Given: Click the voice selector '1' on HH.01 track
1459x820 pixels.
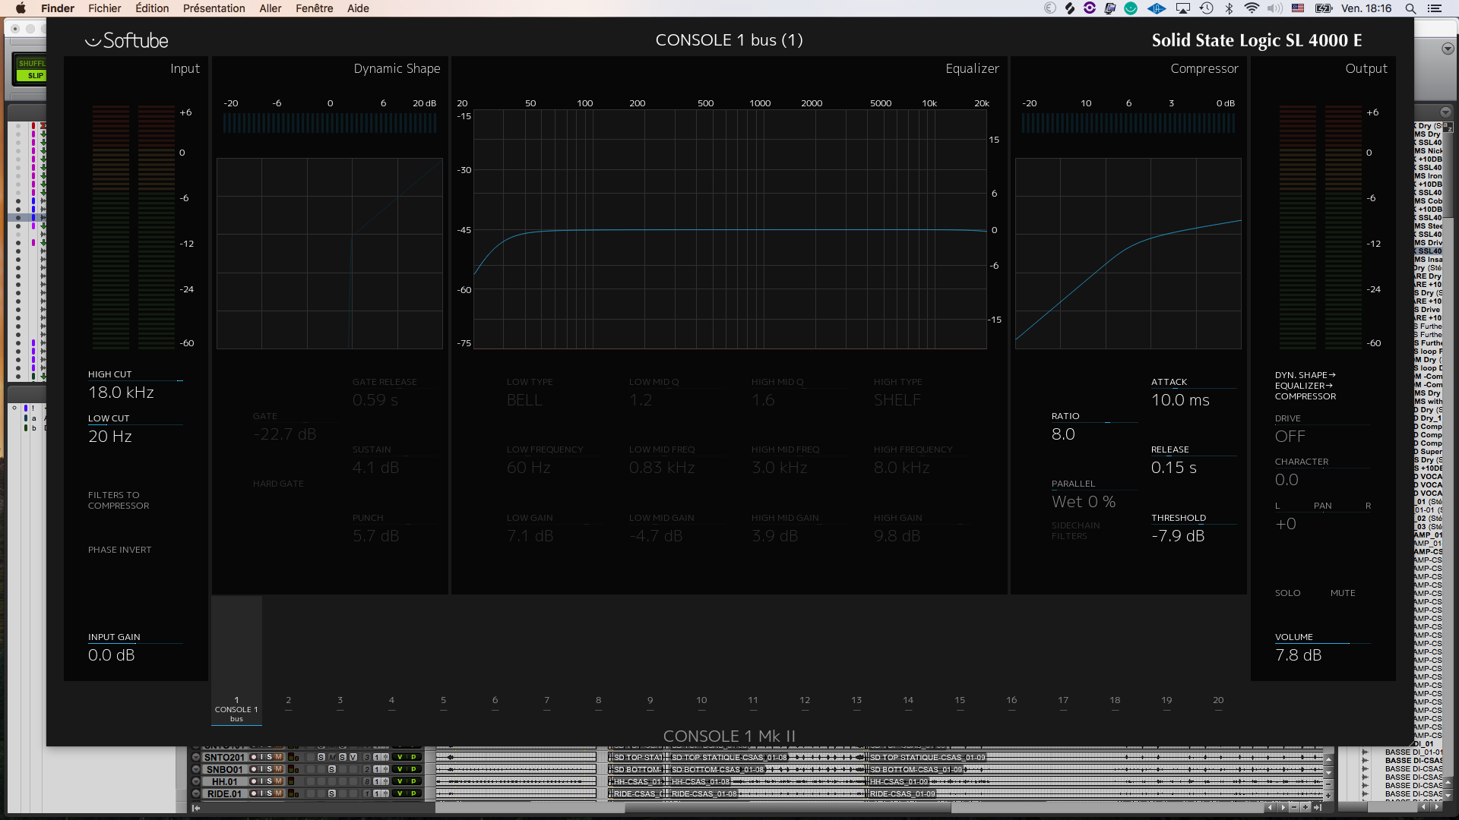Looking at the screenshot, I should tap(376, 781).
